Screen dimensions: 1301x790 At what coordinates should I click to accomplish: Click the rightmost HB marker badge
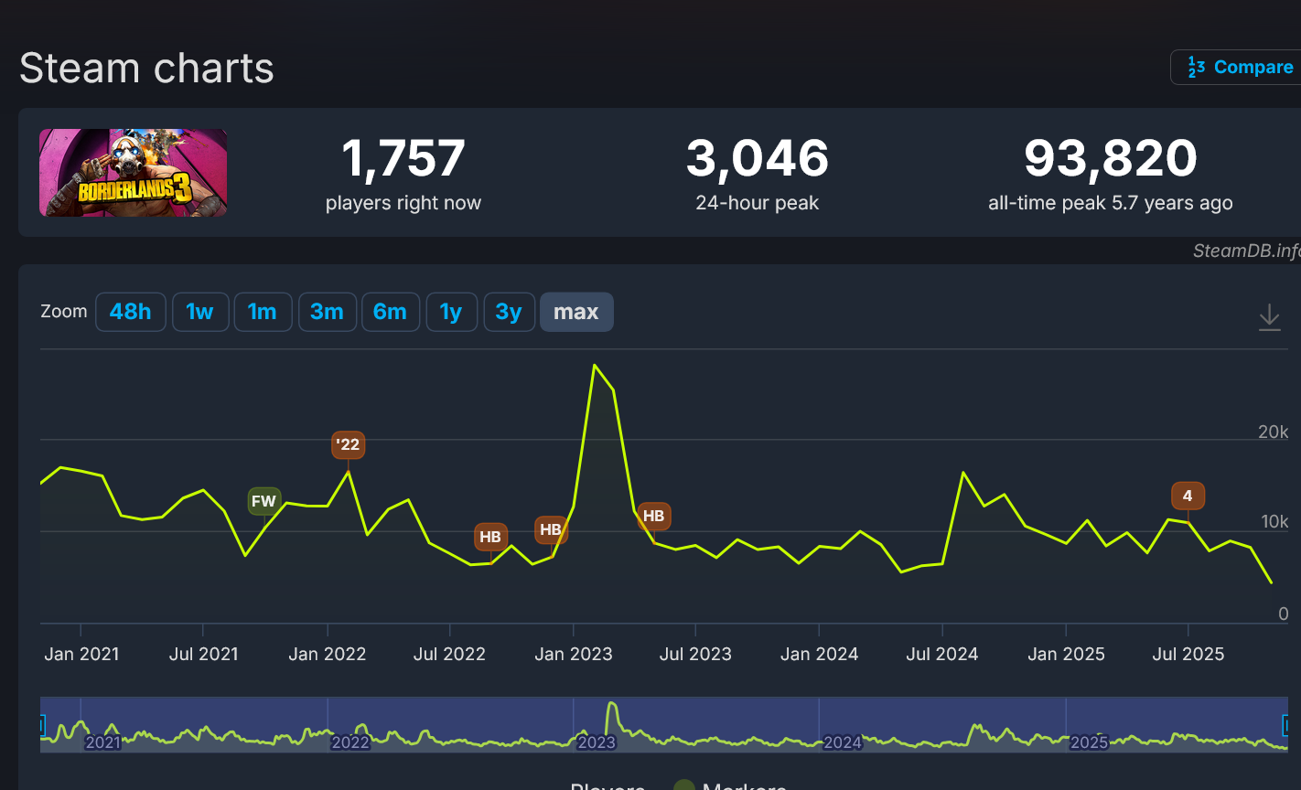653,516
